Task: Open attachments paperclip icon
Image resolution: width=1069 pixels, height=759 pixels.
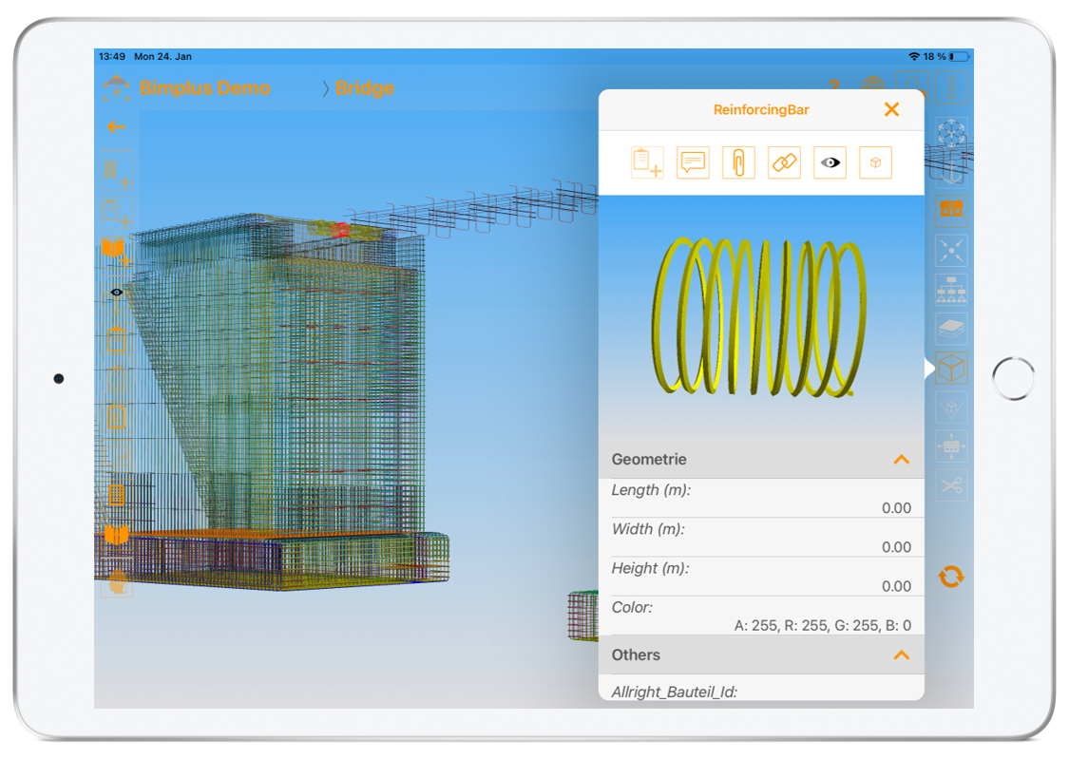Action: click(738, 162)
